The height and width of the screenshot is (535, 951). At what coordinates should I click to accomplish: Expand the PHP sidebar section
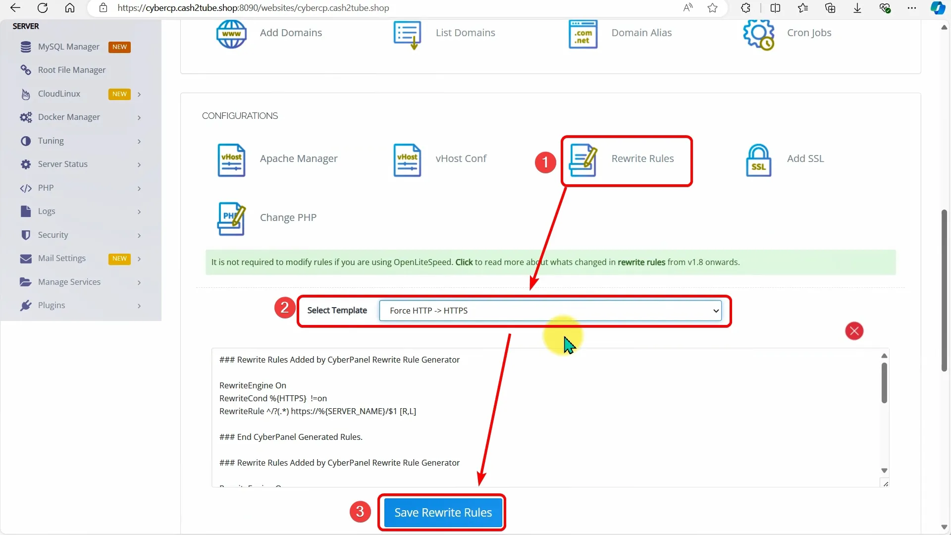[46, 188]
